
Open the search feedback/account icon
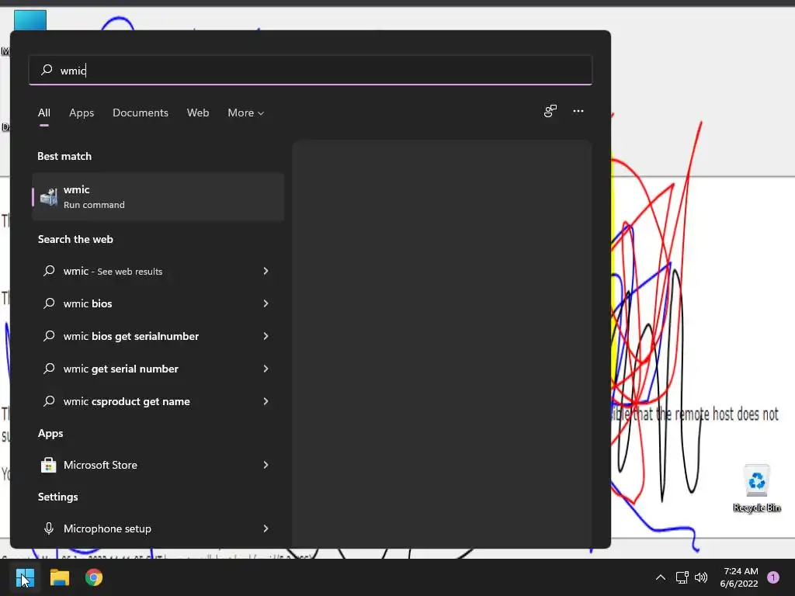tap(550, 111)
